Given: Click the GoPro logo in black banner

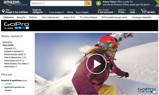Looking at the screenshot, I should [16, 26].
